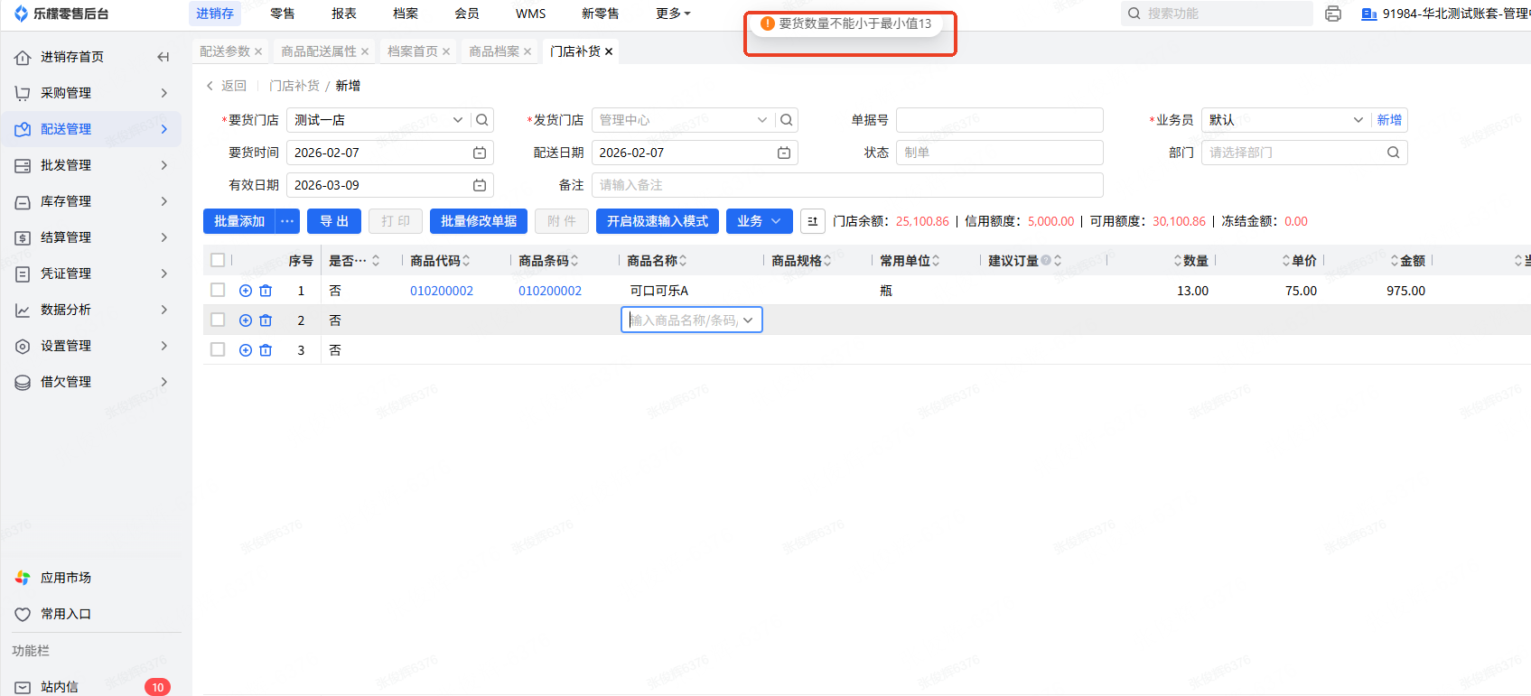The image size is (1531, 696).
Task: Sort the table by 商品条码 column
Action: pos(574,261)
